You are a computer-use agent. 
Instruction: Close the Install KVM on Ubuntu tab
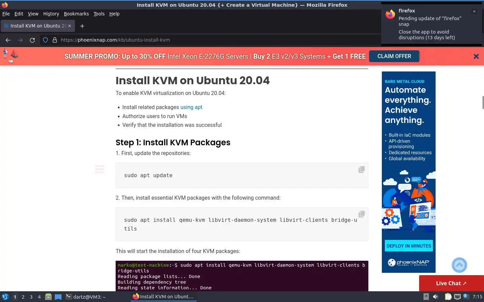pyautogui.click(x=70, y=26)
